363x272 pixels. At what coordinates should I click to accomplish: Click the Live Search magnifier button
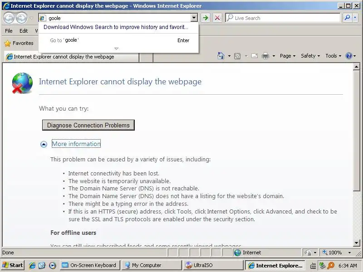tap(347, 18)
